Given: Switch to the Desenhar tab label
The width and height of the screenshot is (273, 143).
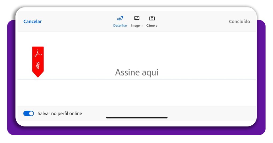Looking at the screenshot, I should tap(120, 26).
